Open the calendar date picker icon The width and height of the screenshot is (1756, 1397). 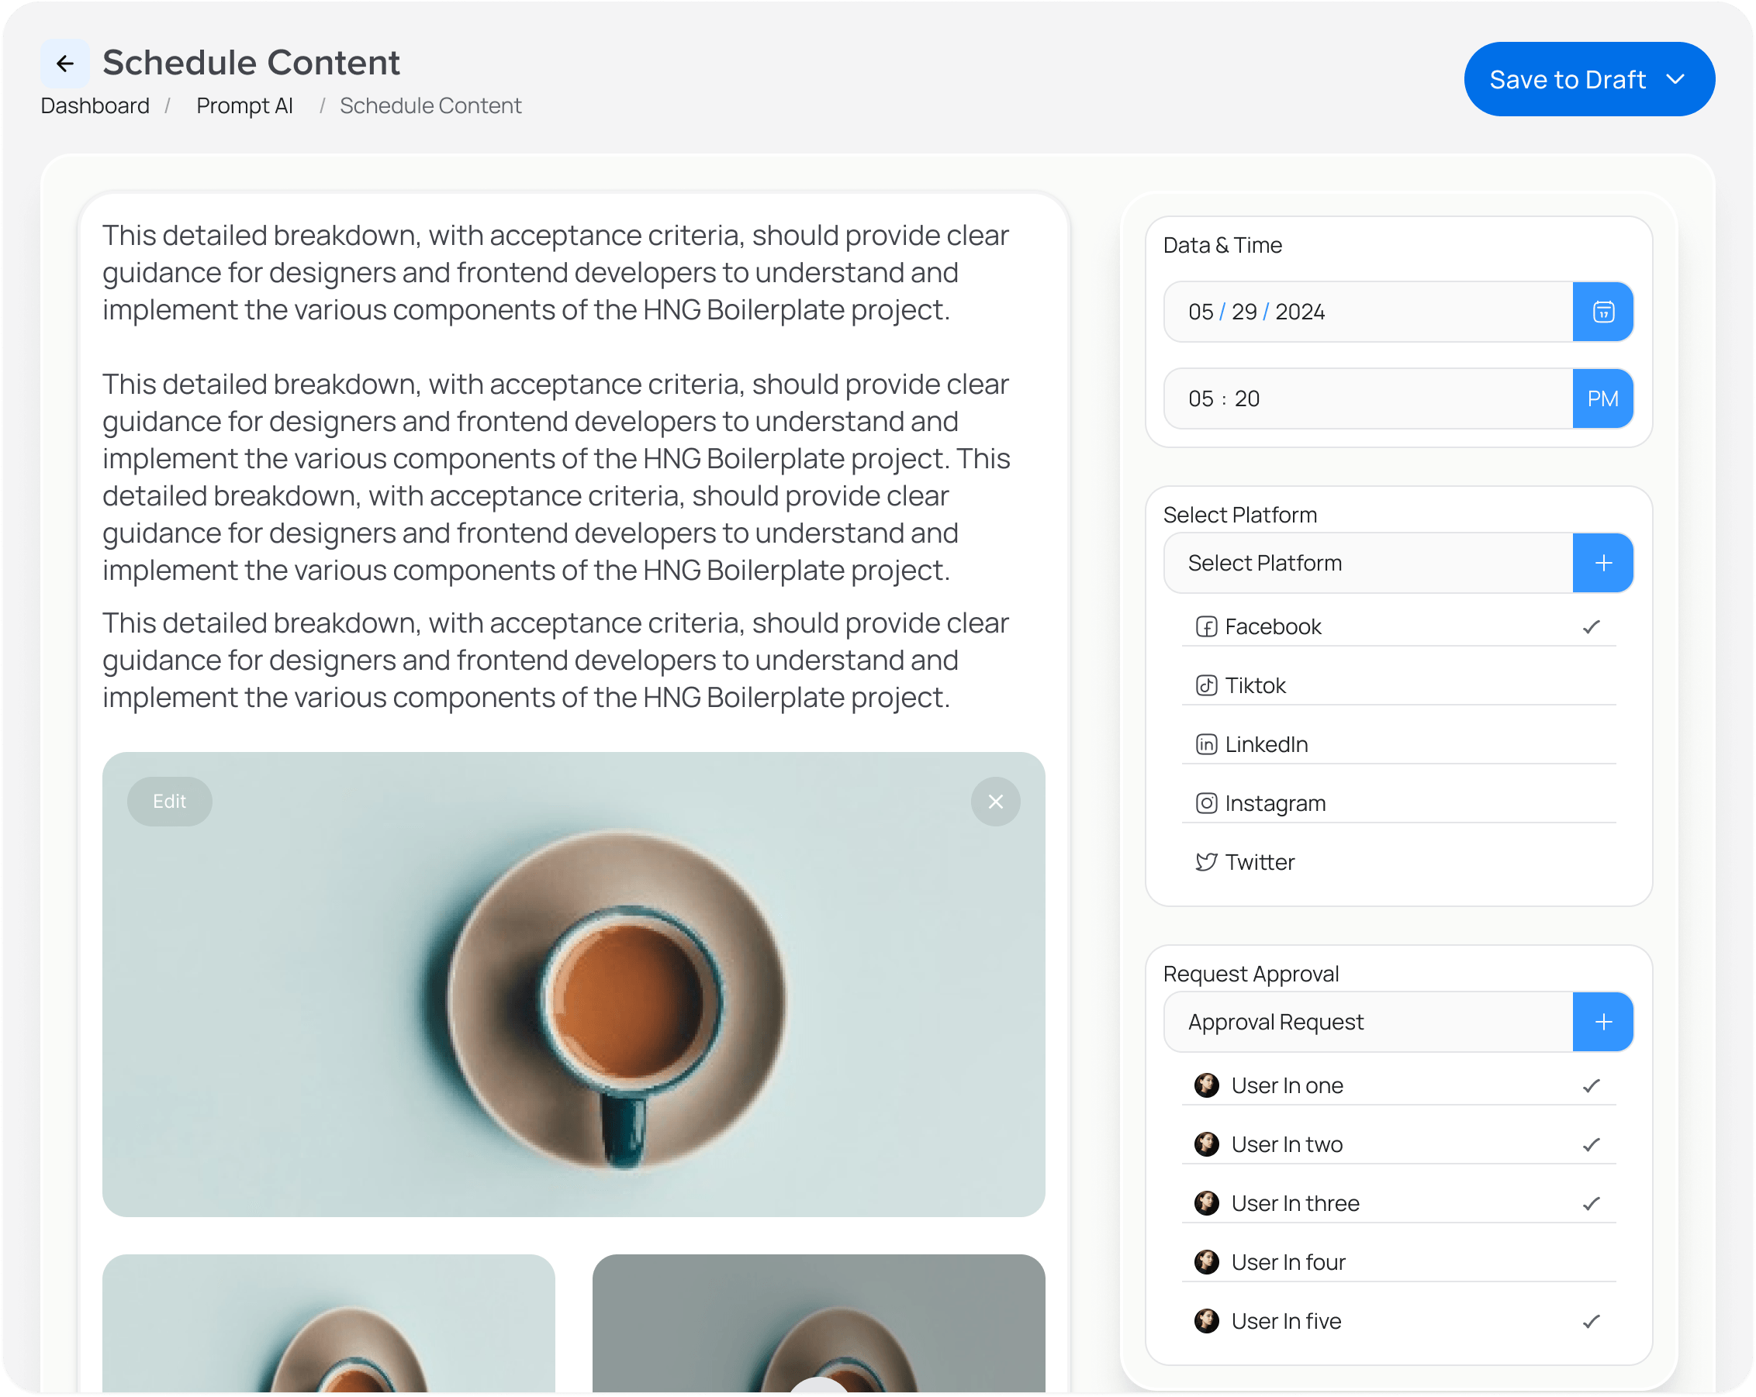(x=1602, y=312)
